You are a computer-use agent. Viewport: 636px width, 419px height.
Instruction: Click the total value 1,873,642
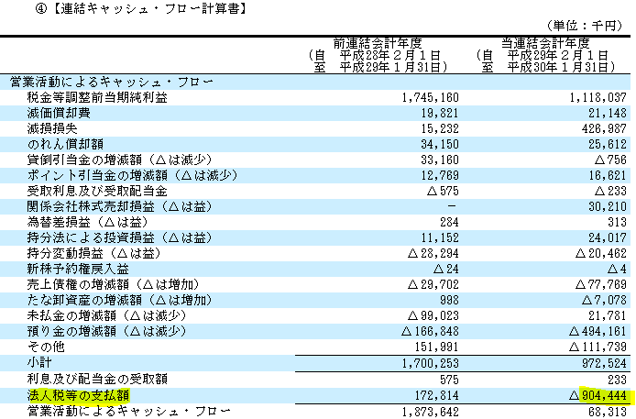coord(431,412)
